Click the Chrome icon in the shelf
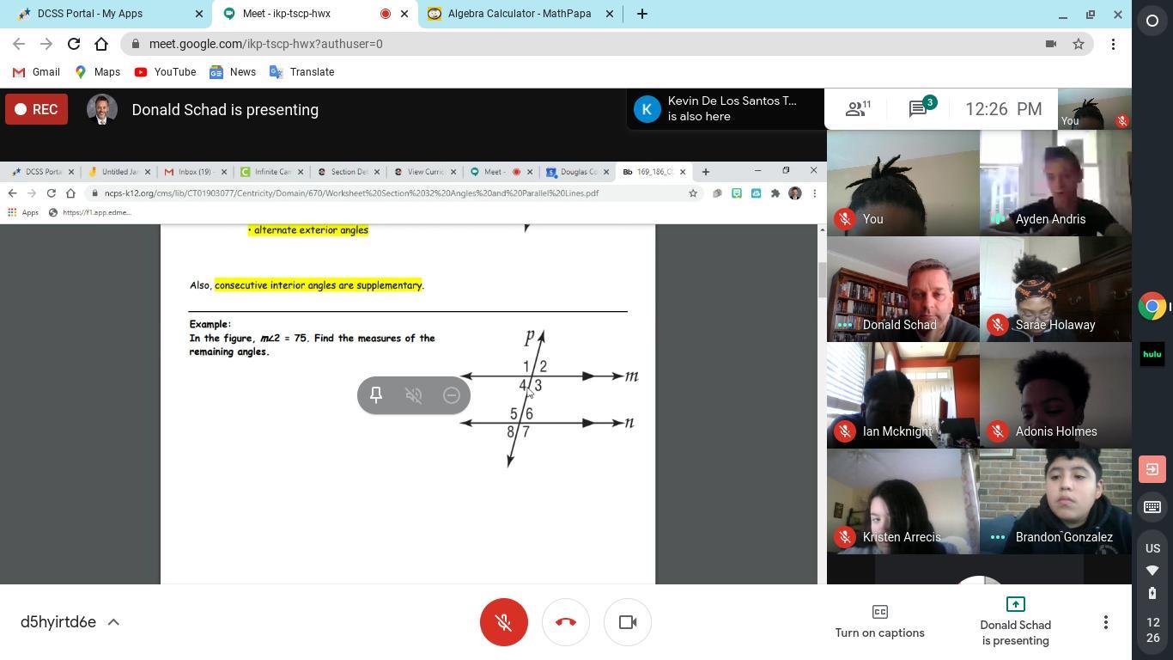This screenshot has height=660, width=1173. pyautogui.click(x=1152, y=307)
